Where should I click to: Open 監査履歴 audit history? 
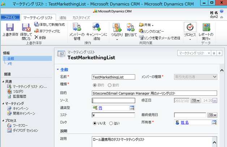click(17, 96)
